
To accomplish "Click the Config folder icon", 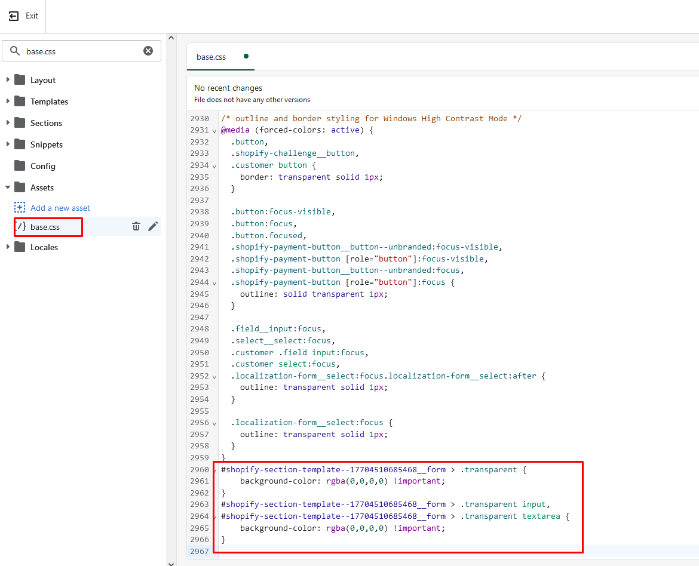I will (20, 166).
